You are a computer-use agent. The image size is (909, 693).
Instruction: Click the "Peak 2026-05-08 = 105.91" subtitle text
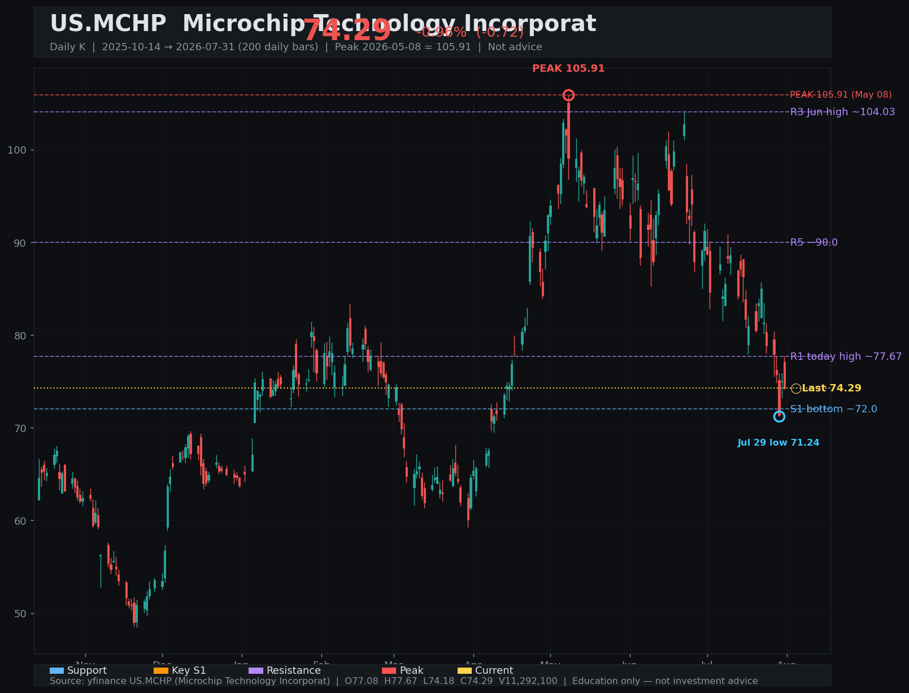pyautogui.click(x=403, y=47)
